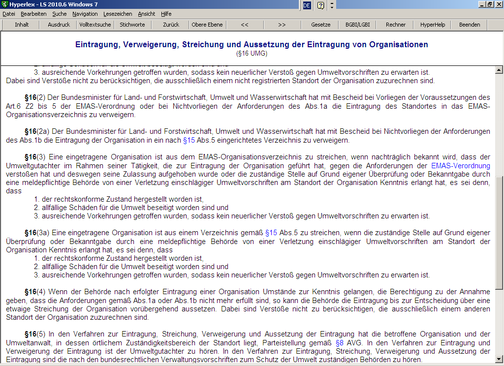Open the Datei menu
Screen dimensions: 504x366
click(x=9, y=14)
